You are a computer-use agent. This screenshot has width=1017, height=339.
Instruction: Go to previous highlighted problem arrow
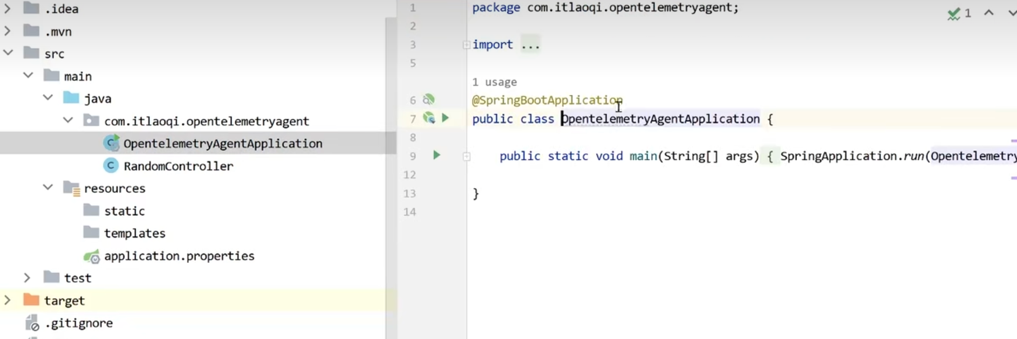[989, 13]
